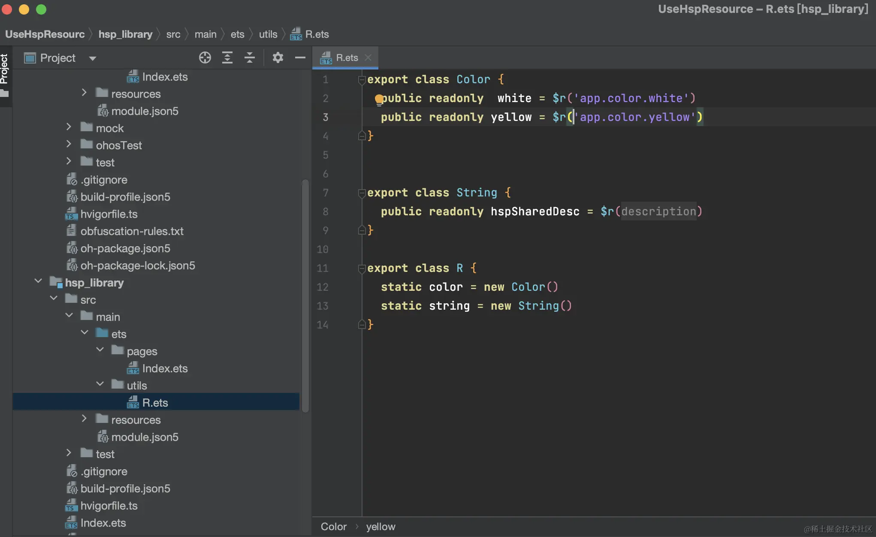The image size is (876, 537).
Task: Click Color in the bottom breadcrumb
Action: tap(333, 527)
